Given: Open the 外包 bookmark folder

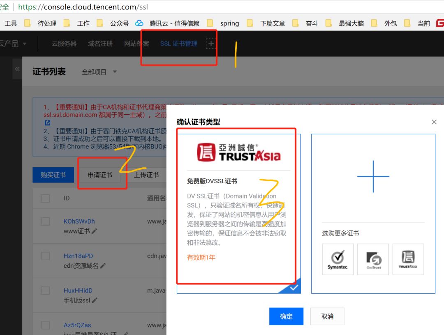Looking at the screenshot, I should click(384, 23).
